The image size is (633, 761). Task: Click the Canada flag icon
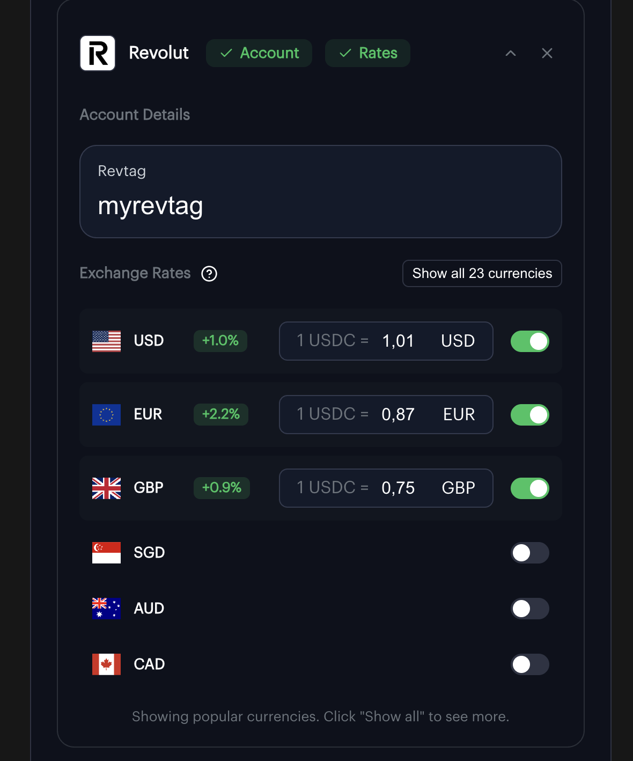(x=106, y=664)
